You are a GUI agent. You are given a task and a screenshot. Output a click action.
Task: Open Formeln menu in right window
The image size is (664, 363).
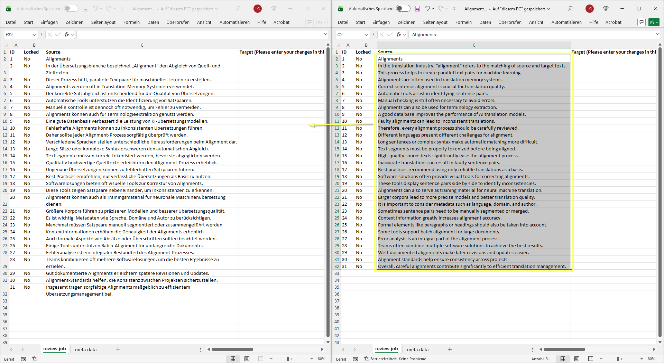click(x=463, y=22)
